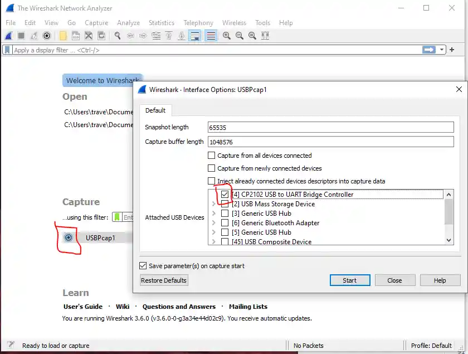Click the start capture shark fin icon
The height and width of the screenshot is (354, 468).
click(9, 36)
